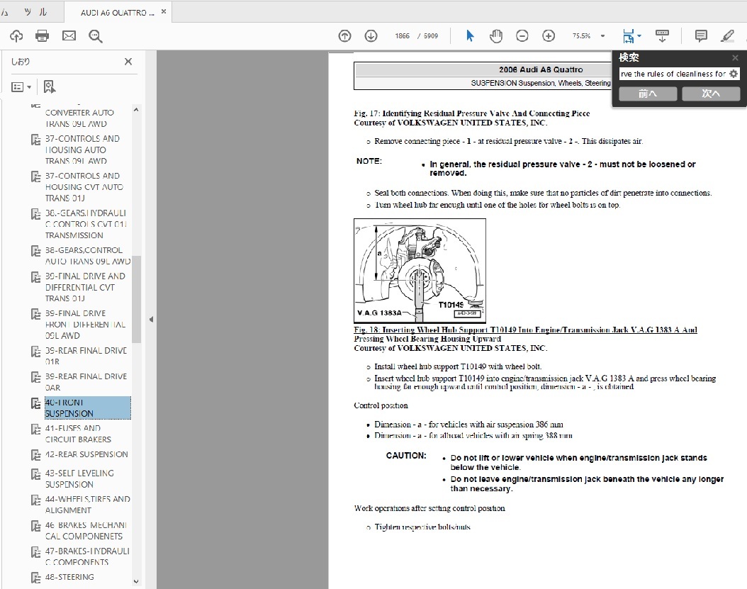Click bookmarks panel scroll down arrow

tap(136, 581)
